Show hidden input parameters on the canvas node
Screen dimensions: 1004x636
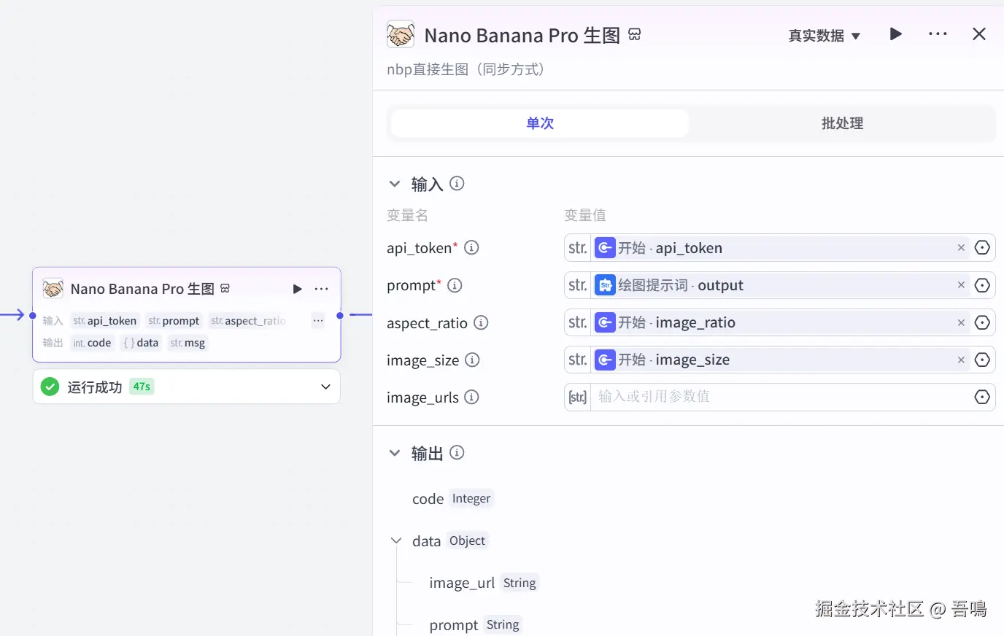click(318, 321)
